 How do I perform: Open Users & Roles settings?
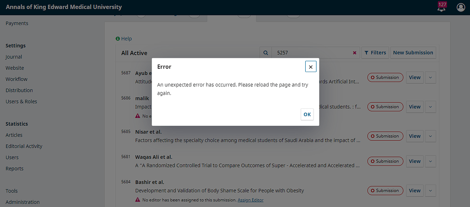pyautogui.click(x=21, y=101)
